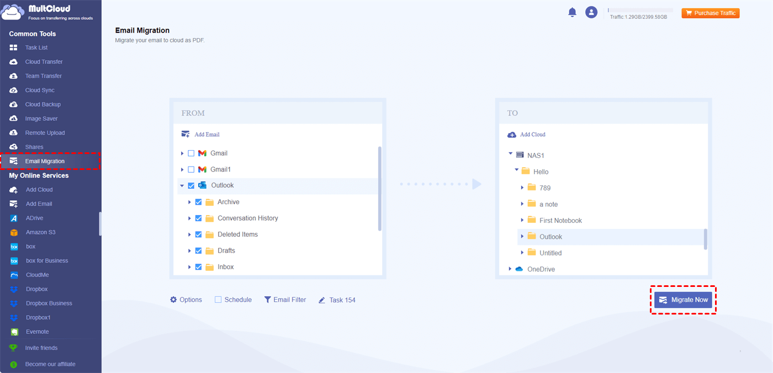Check the Gmail account checkbox
773x373 pixels.
coord(191,153)
